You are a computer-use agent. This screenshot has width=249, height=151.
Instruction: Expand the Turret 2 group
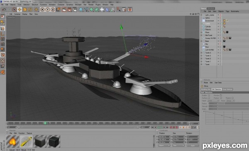pyautogui.click(x=202, y=58)
